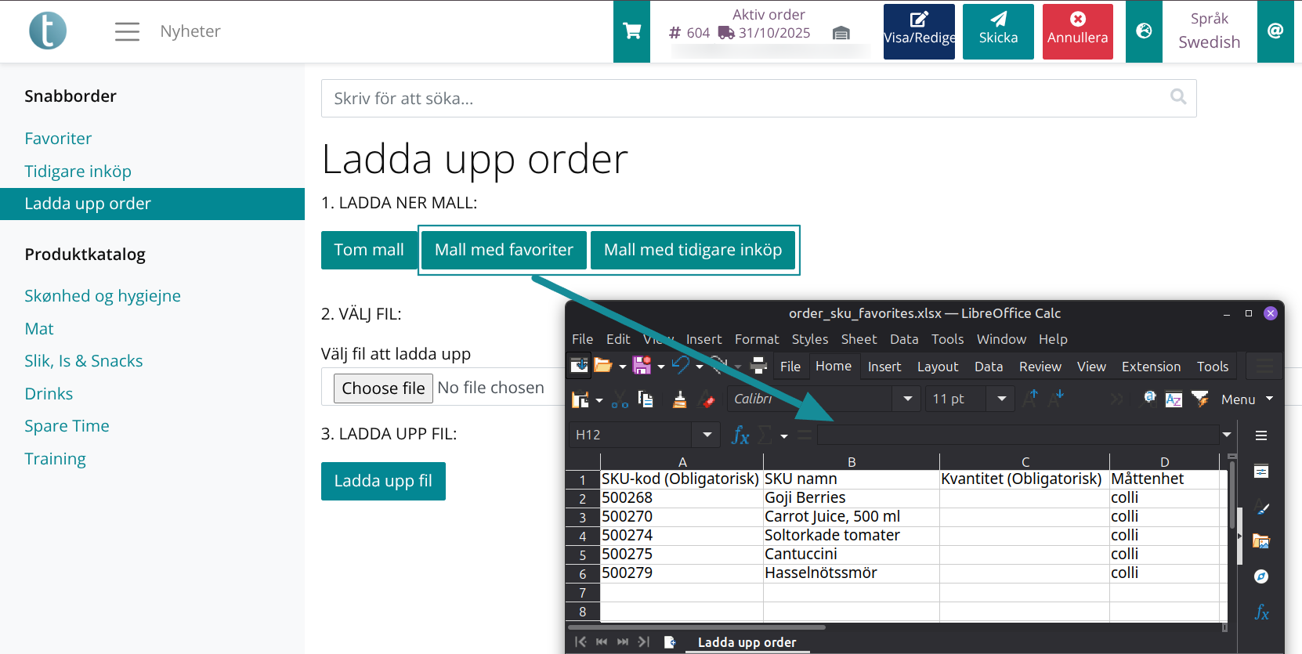Focus the Skriv för att söka search field
The height and width of the screenshot is (654, 1302).
click(x=758, y=98)
